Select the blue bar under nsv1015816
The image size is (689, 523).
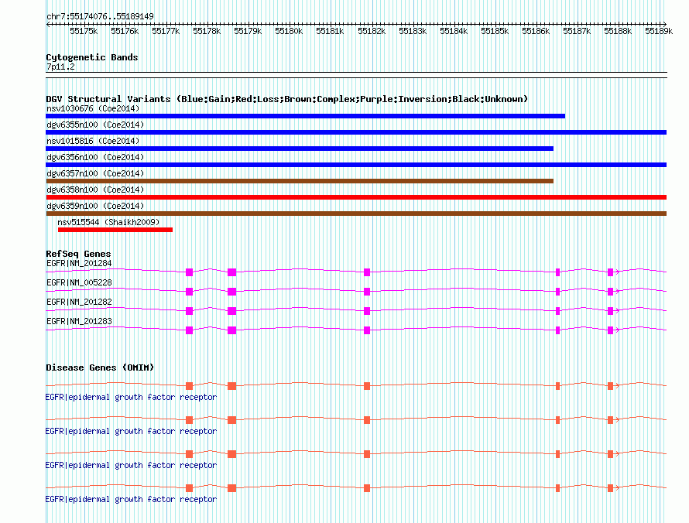click(300, 149)
